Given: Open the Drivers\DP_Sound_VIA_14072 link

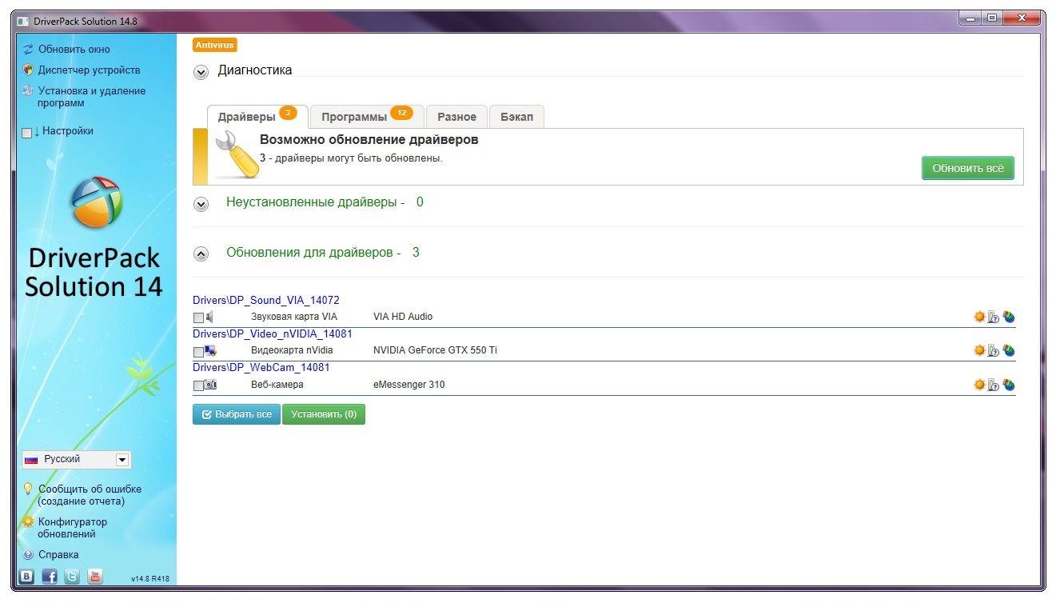Looking at the screenshot, I should pos(266,301).
